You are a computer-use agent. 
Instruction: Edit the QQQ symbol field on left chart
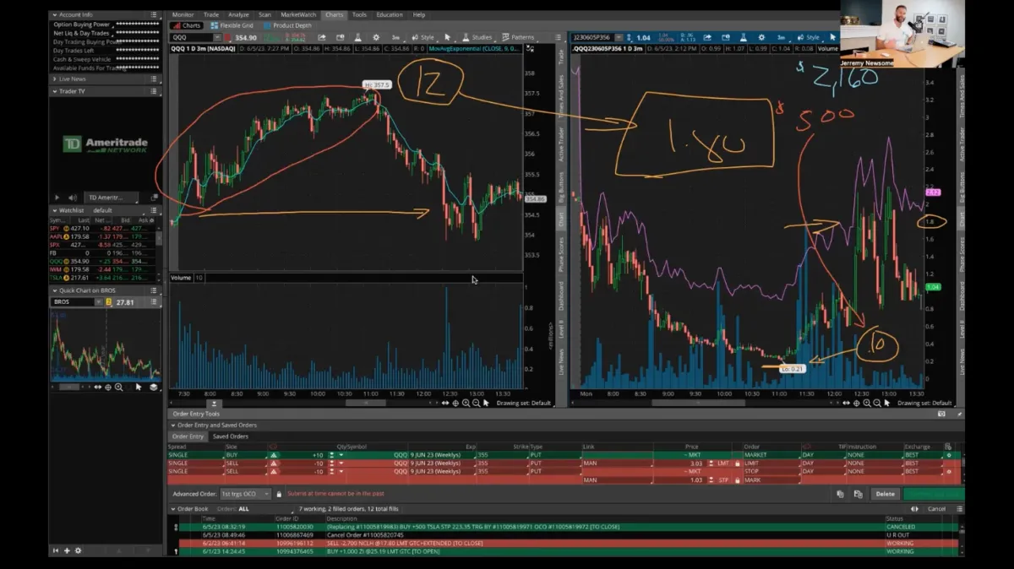(191, 37)
